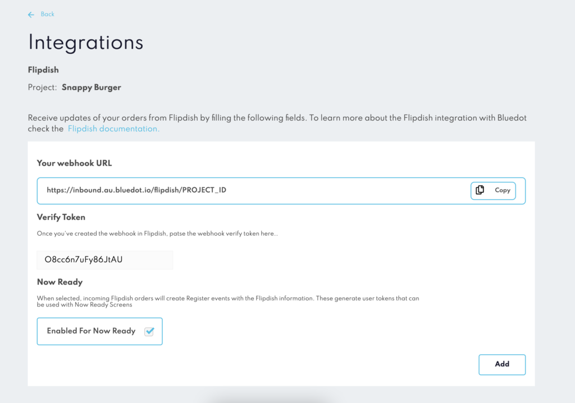Click the 'Project:' label

(43, 88)
